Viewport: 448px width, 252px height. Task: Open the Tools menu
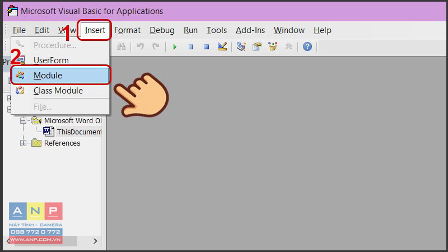coord(217,30)
